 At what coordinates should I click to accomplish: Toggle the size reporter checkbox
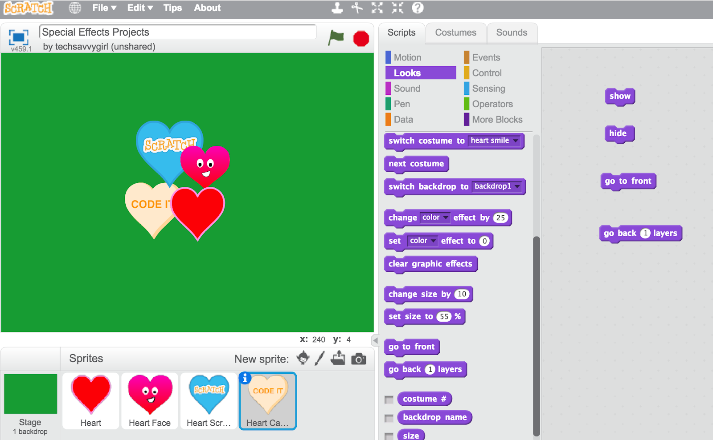(389, 436)
